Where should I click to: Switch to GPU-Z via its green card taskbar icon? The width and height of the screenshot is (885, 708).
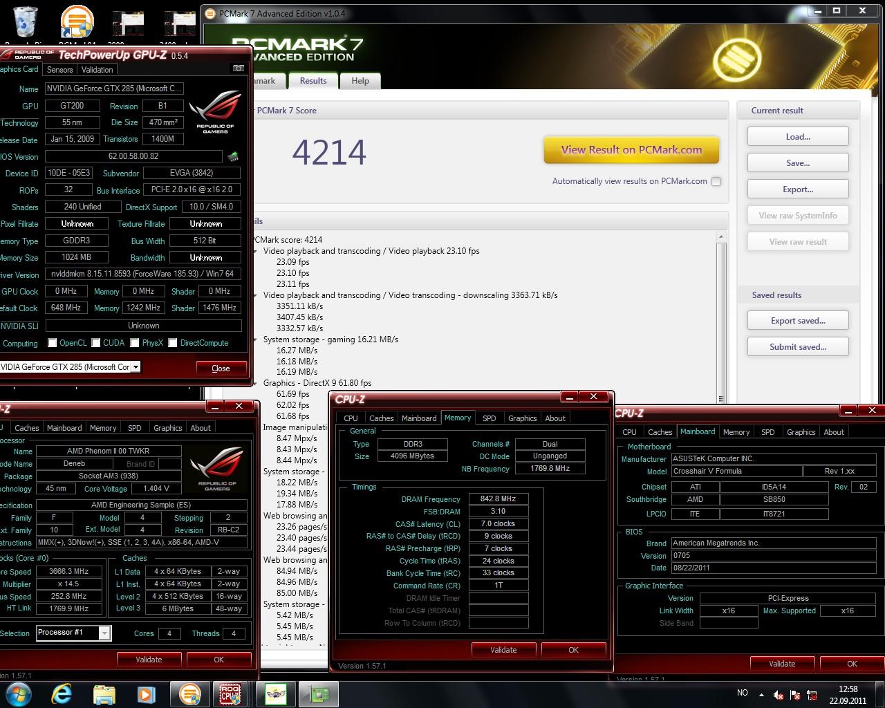[318, 693]
